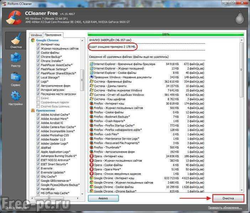Image resolution: width=250 pixels, height=213 pixels.
Task: Click the title bar CCleaner app icon
Action: coord(4,4)
